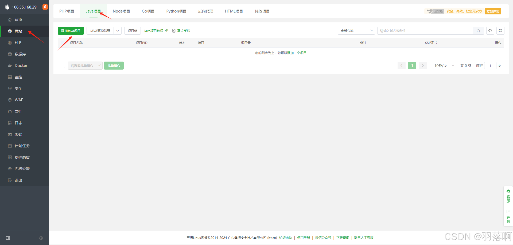The height and width of the screenshot is (245, 513).
Task: Click the monitor icon beside 监控
Action: click(10, 77)
